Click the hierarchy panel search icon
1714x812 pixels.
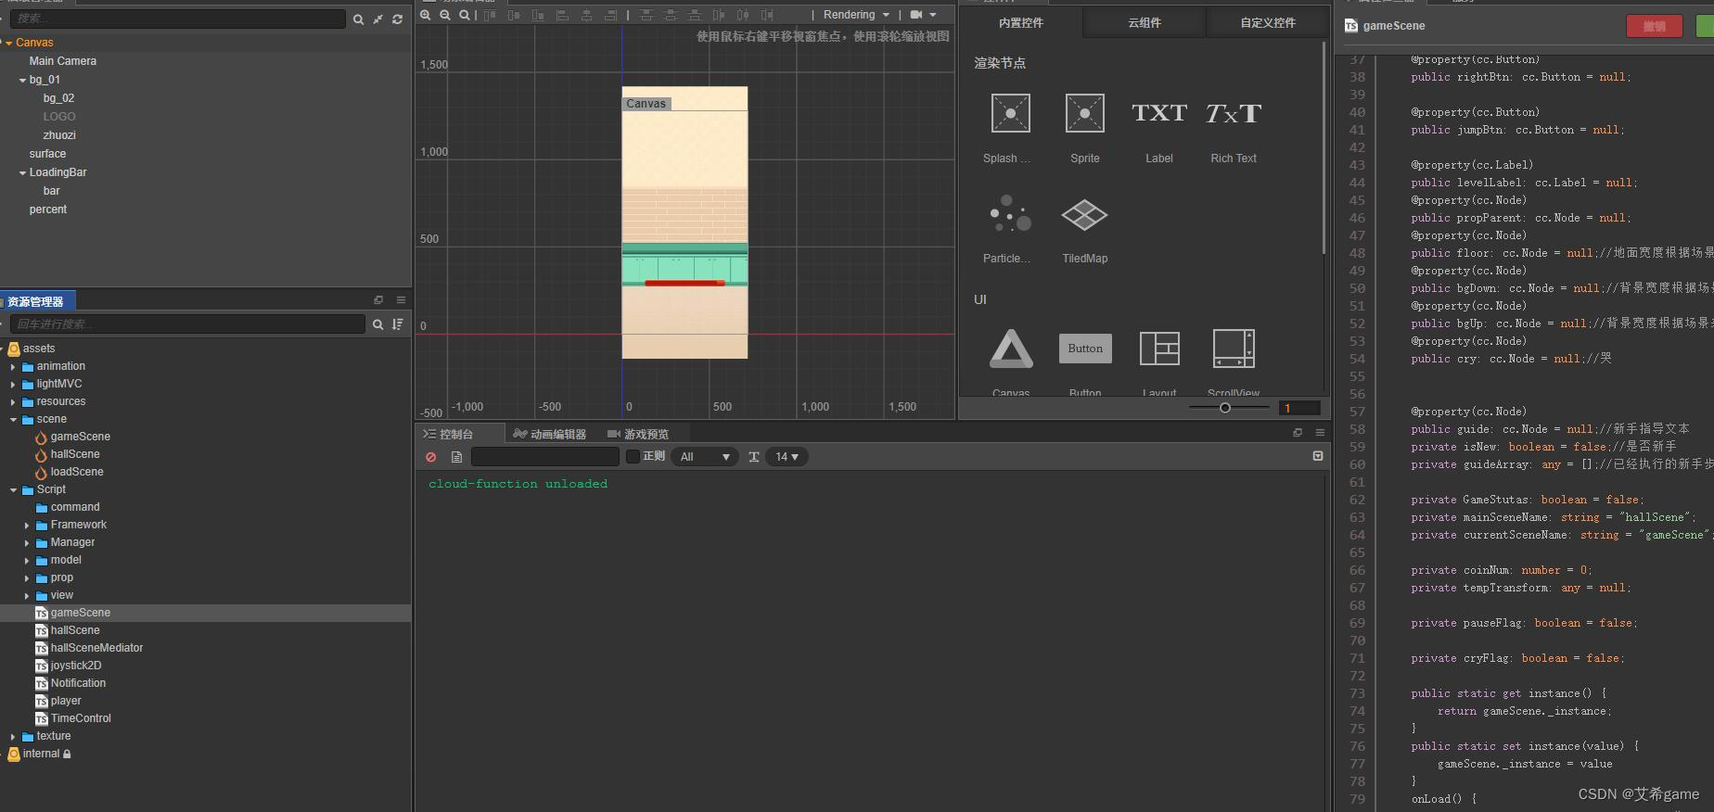[x=358, y=19]
